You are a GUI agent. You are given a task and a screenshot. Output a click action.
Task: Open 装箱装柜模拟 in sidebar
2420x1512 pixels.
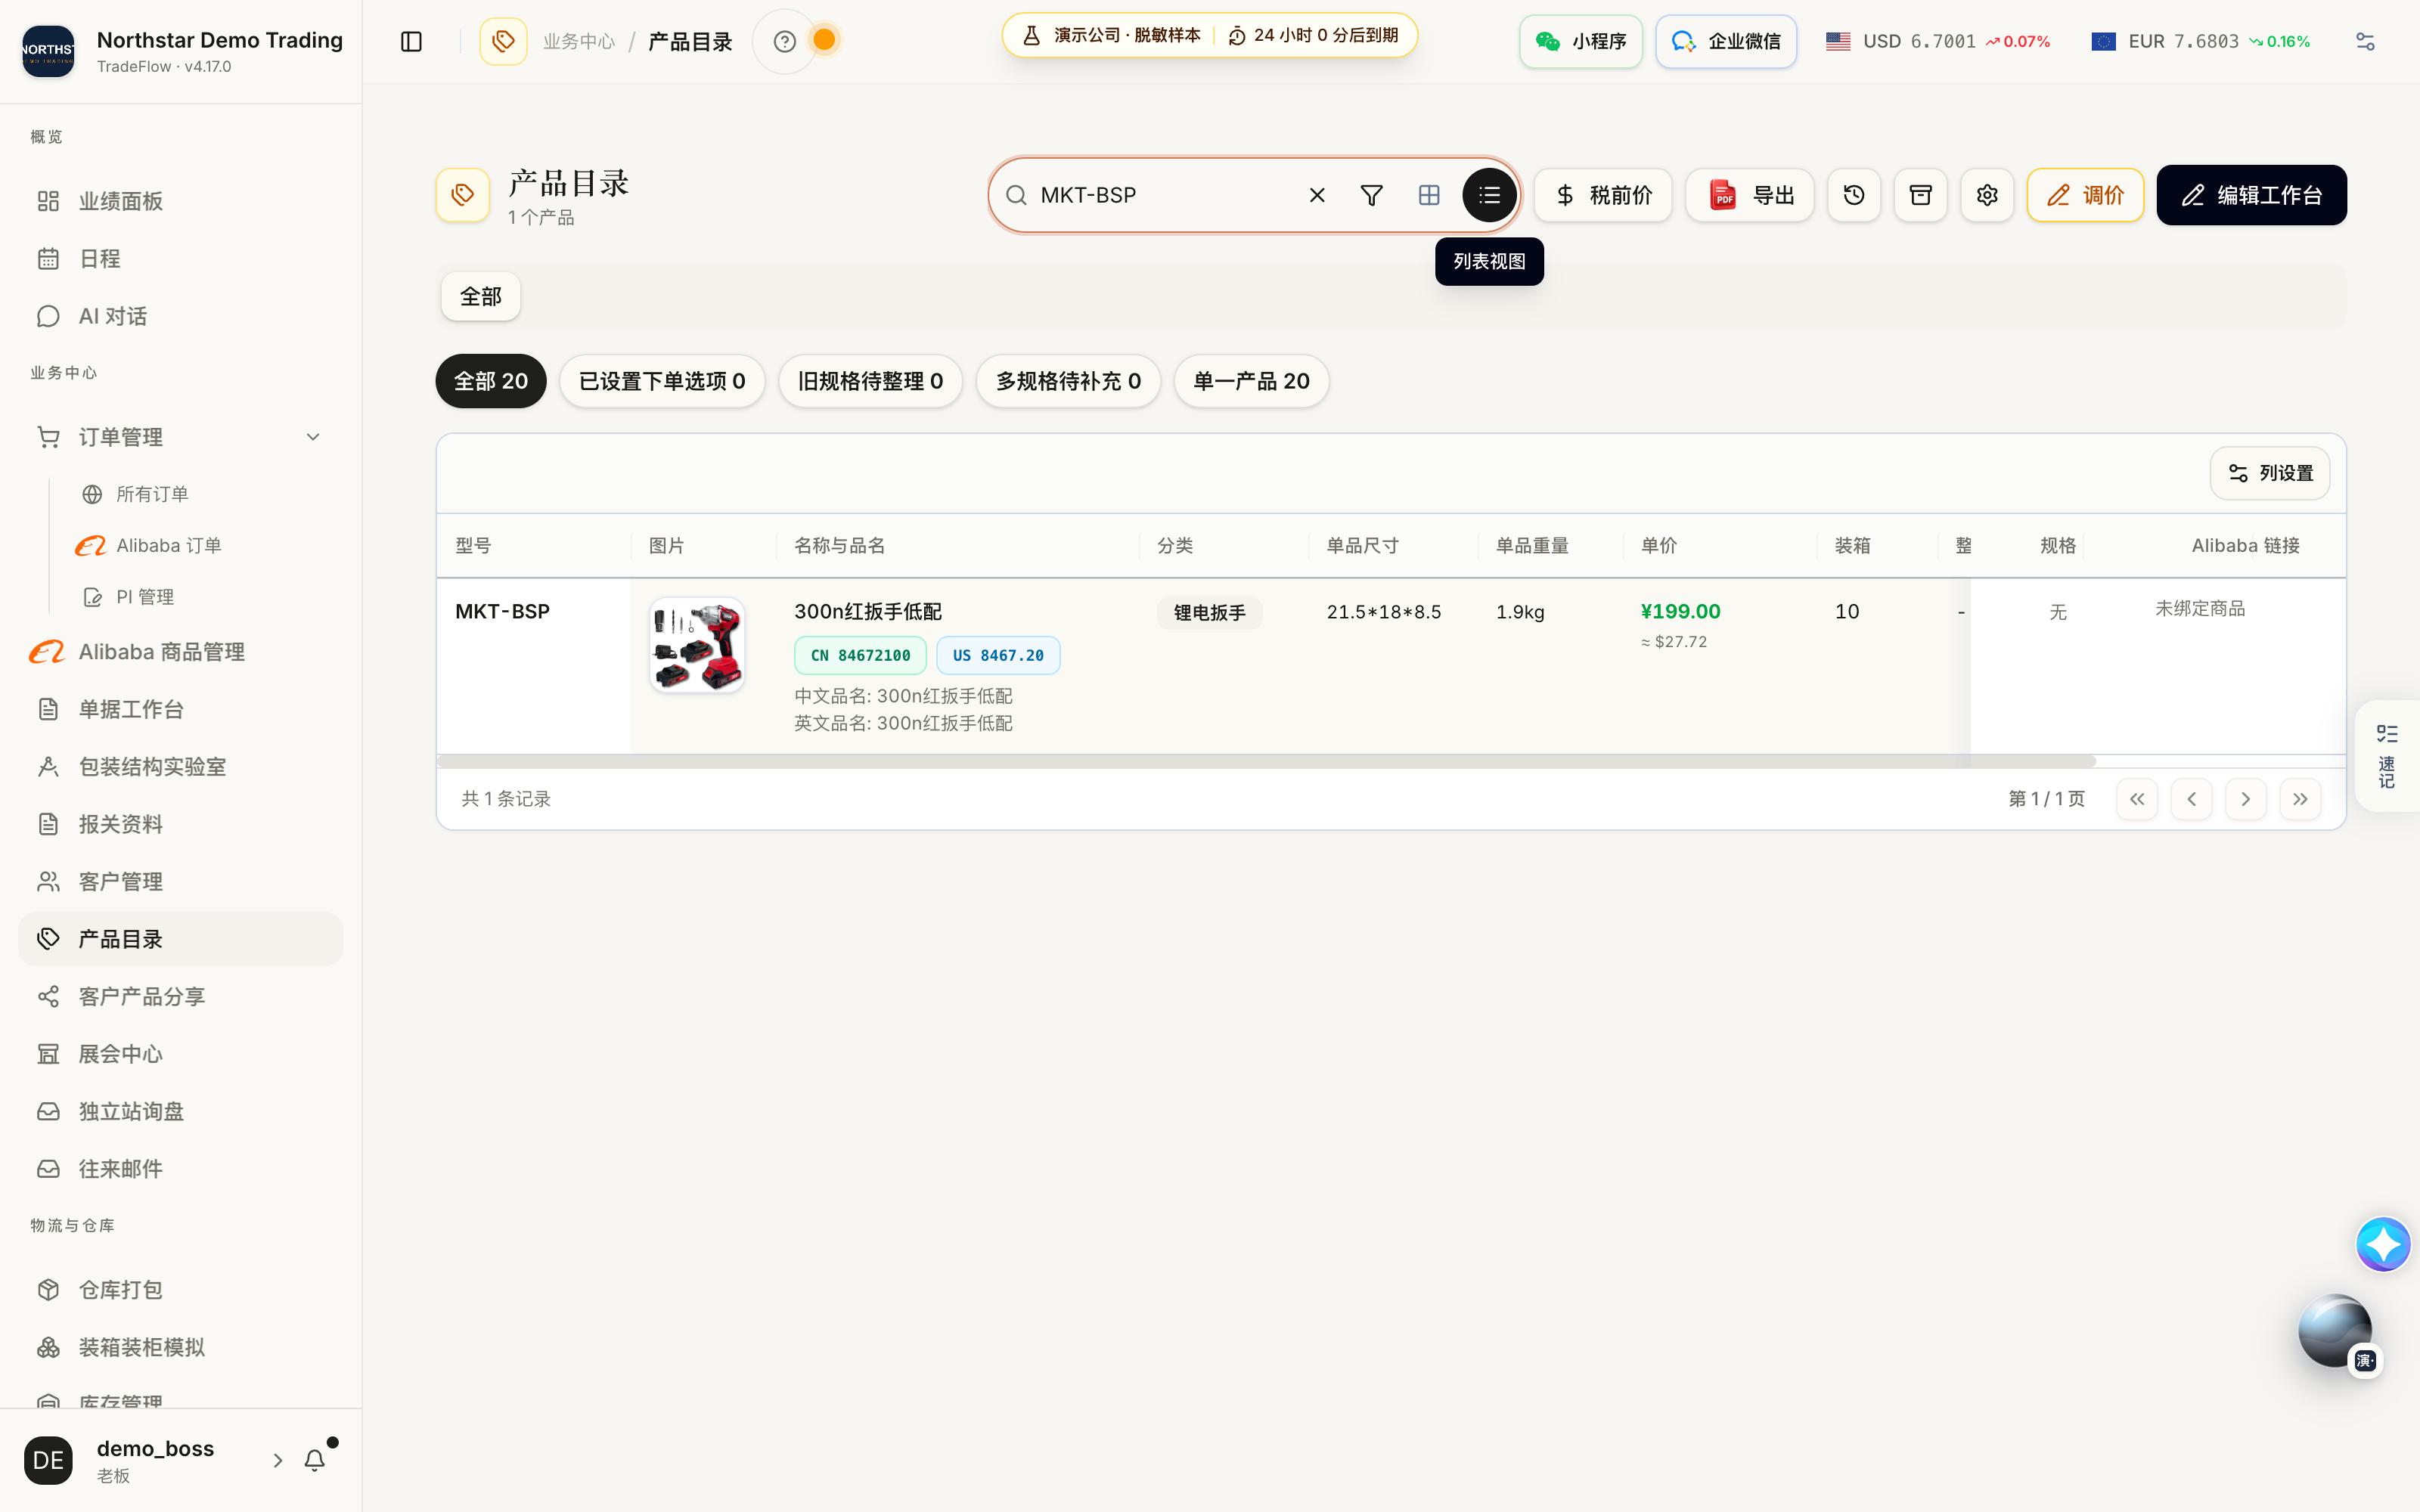pos(180,1347)
